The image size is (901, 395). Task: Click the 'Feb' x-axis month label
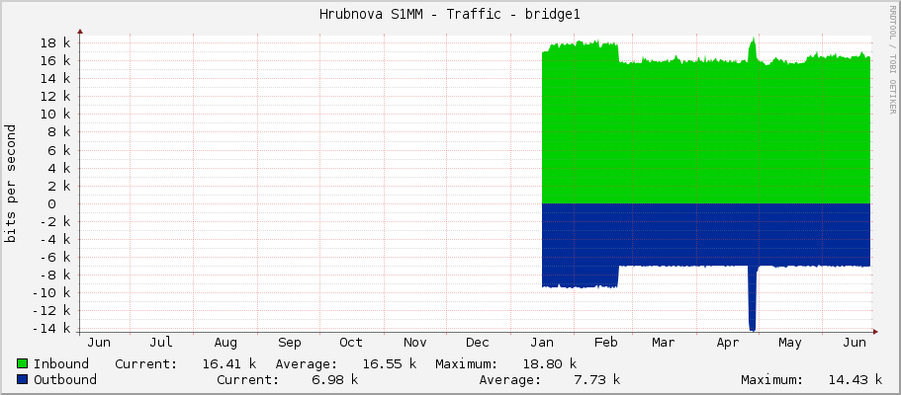(x=605, y=343)
